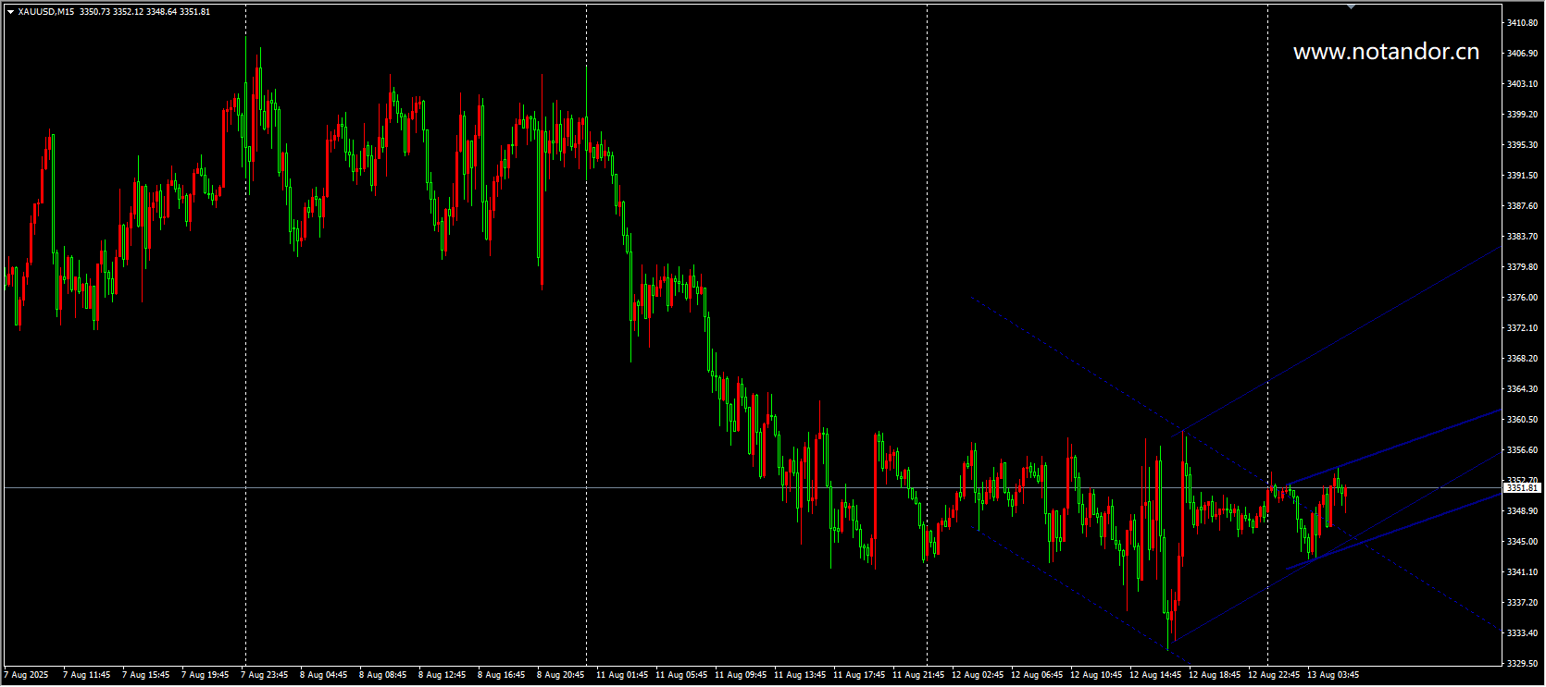Click the '8 Aug 08:45' time label
Viewport: 1546px width, 687px height.
[x=382, y=675]
